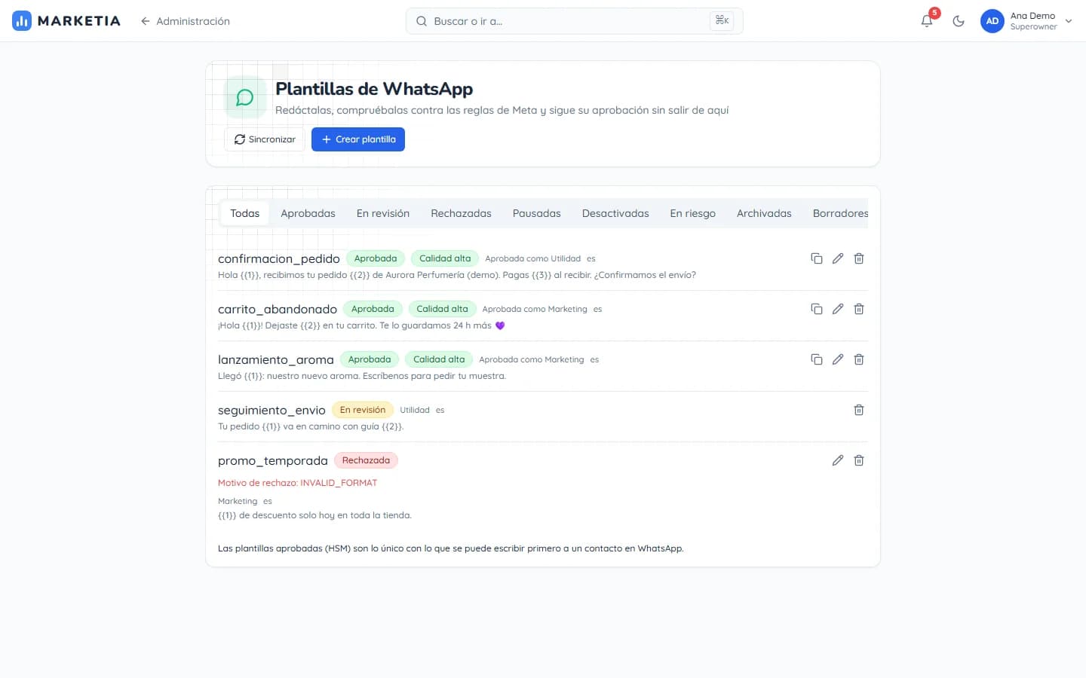
Task: Click Aprobada como Utilidad label
Action: point(532,258)
